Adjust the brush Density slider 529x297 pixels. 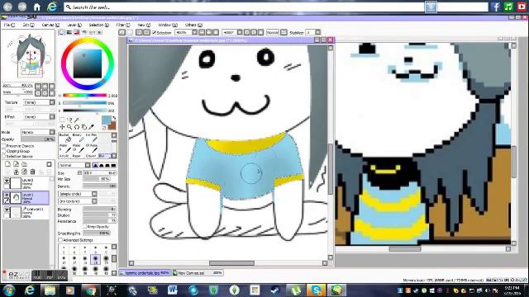pyautogui.click(x=99, y=186)
